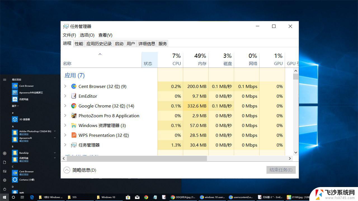This screenshot has height=201, width=358.
Task: Expand the PhotoZoom Pro 8 Application row
Action: [x=65, y=116]
